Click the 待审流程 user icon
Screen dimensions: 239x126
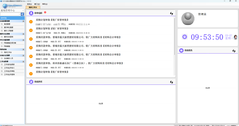31,13
